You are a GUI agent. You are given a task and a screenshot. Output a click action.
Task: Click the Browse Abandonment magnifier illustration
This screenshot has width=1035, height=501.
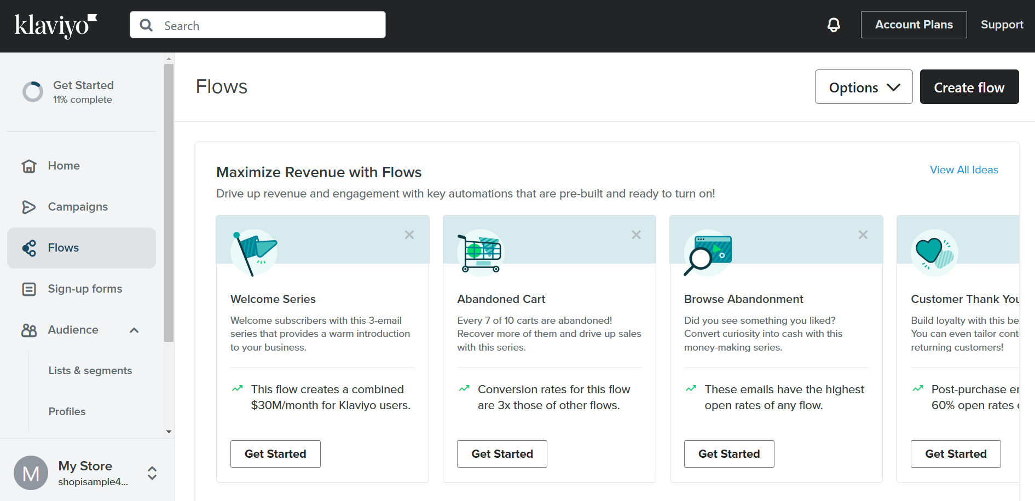pos(708,253)
